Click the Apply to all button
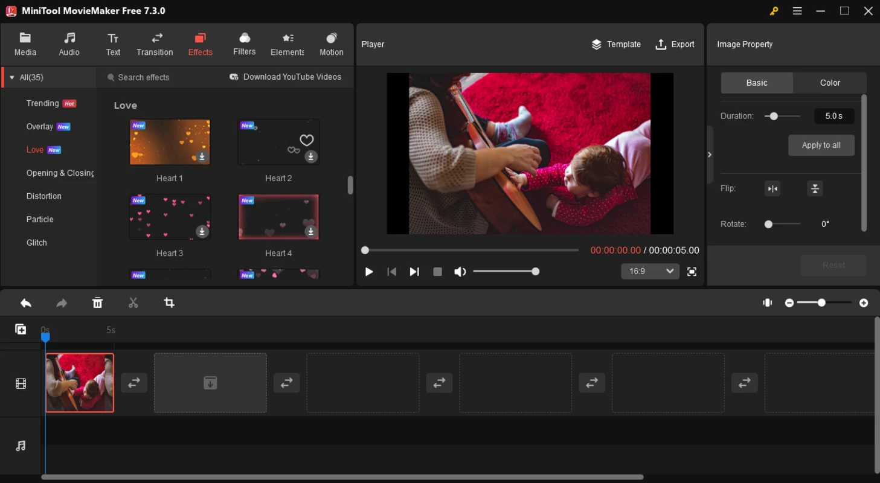 tap(821, 146)
